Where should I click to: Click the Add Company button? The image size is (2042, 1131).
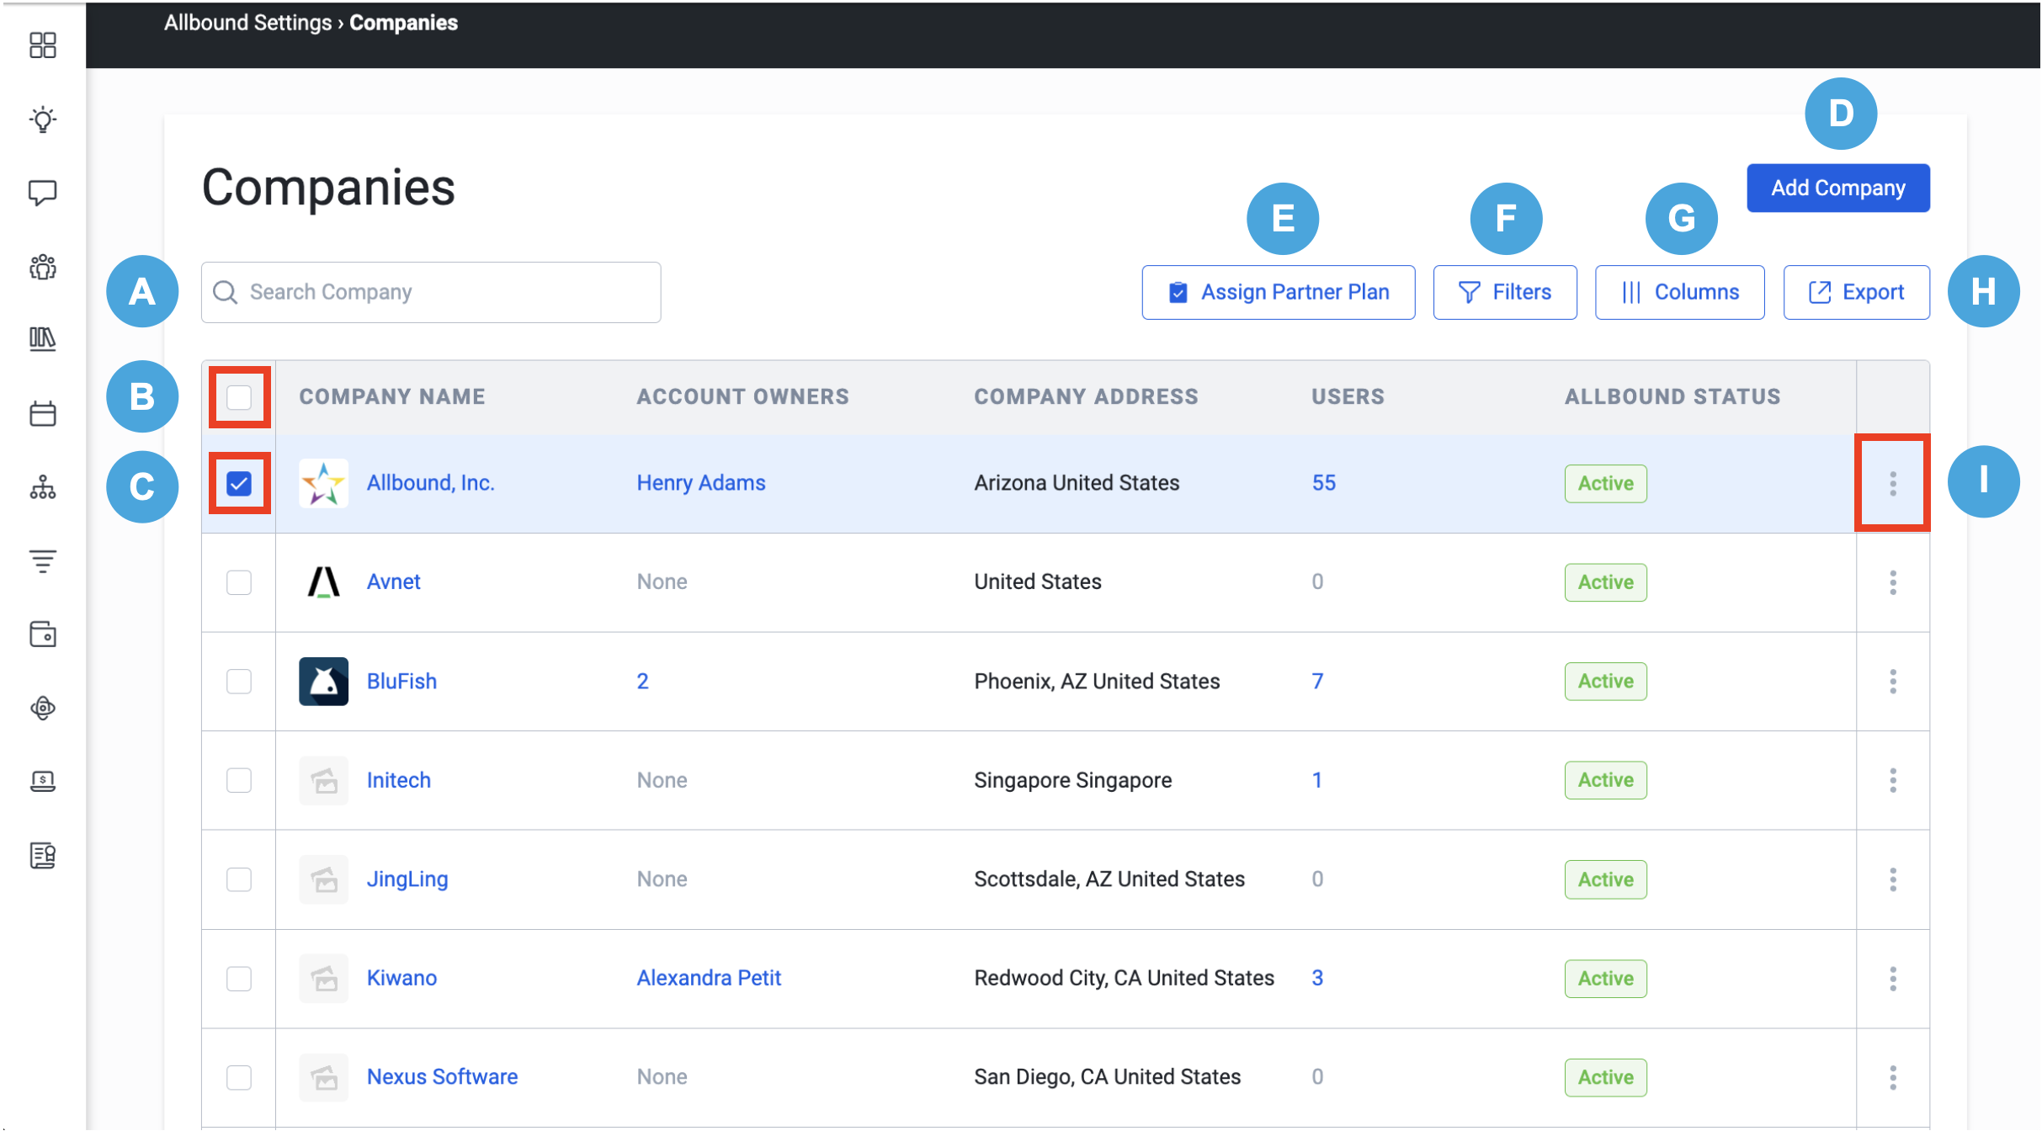tap(1838, 188)
